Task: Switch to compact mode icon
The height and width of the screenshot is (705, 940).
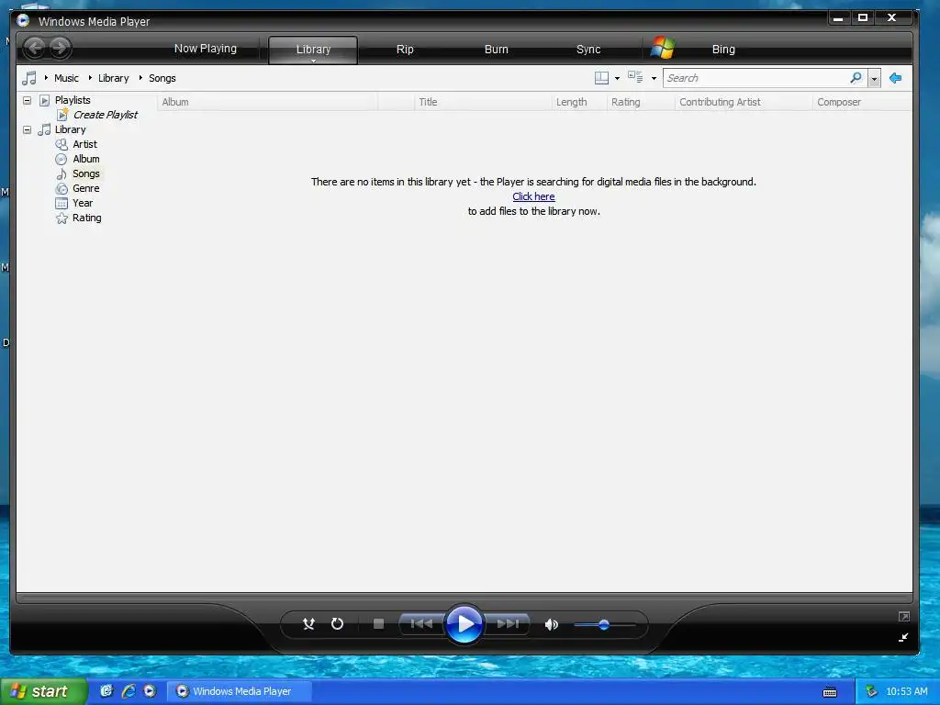Action: pos(903,637)
